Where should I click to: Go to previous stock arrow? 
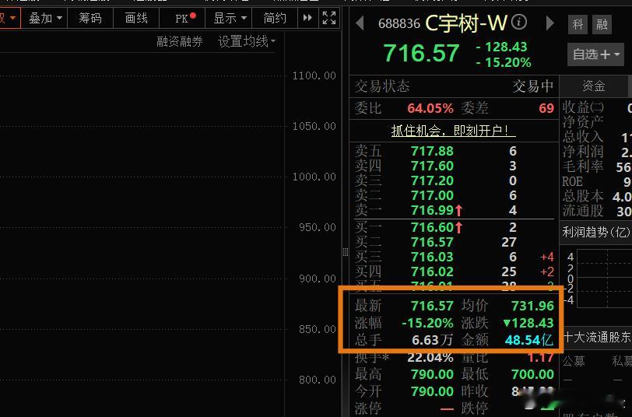coord(360,23)
